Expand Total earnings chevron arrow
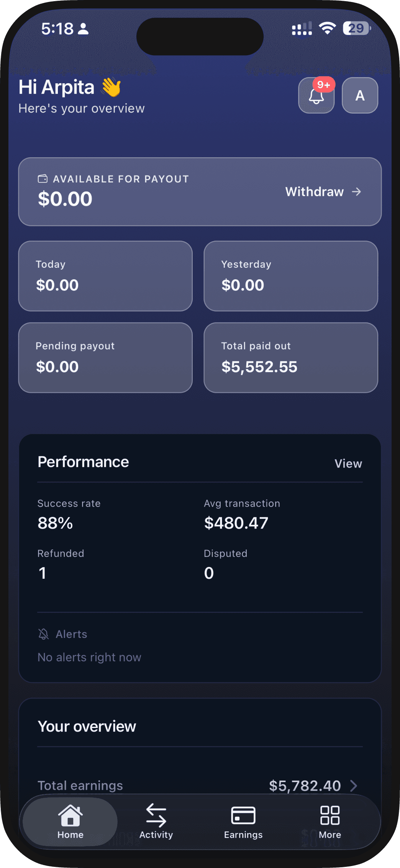 (354, 786)
